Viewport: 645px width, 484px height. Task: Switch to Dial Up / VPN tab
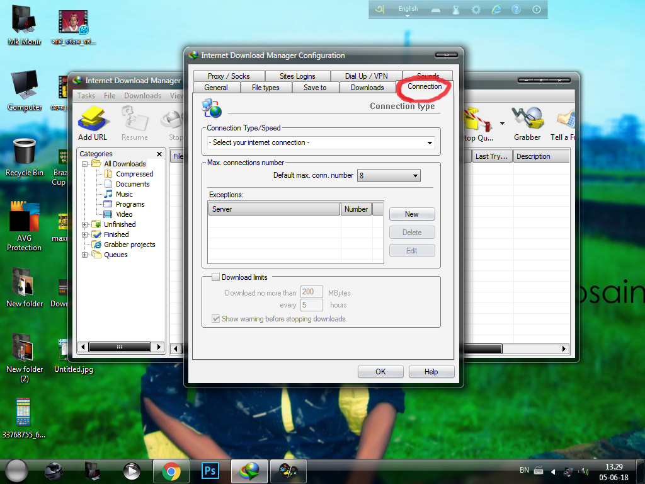tap(366, 76)
